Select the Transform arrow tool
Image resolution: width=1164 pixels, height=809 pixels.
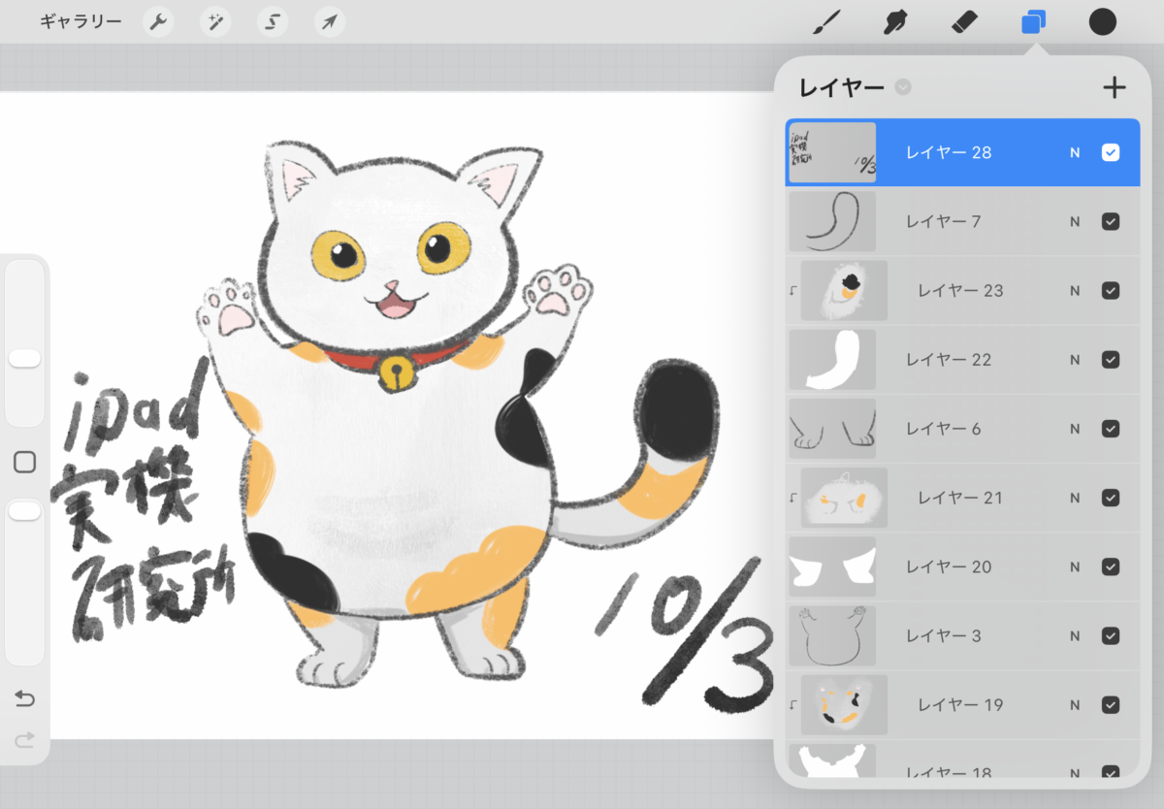pos(330,22)
